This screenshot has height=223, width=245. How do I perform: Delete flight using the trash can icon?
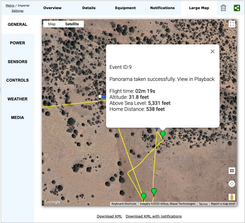click(x=223, y=8)
